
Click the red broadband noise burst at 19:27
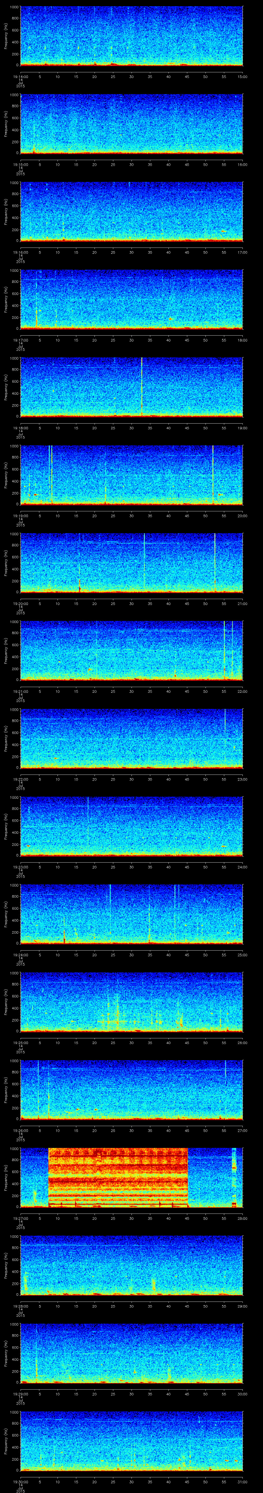click(118, 1178)
